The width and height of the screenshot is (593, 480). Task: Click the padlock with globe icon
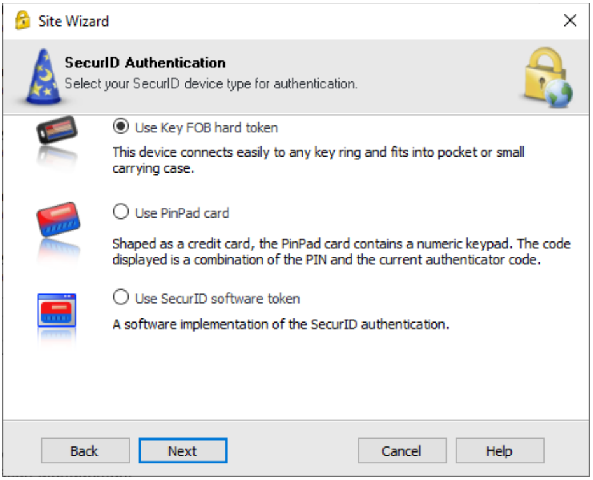click(x=547, y=77)
